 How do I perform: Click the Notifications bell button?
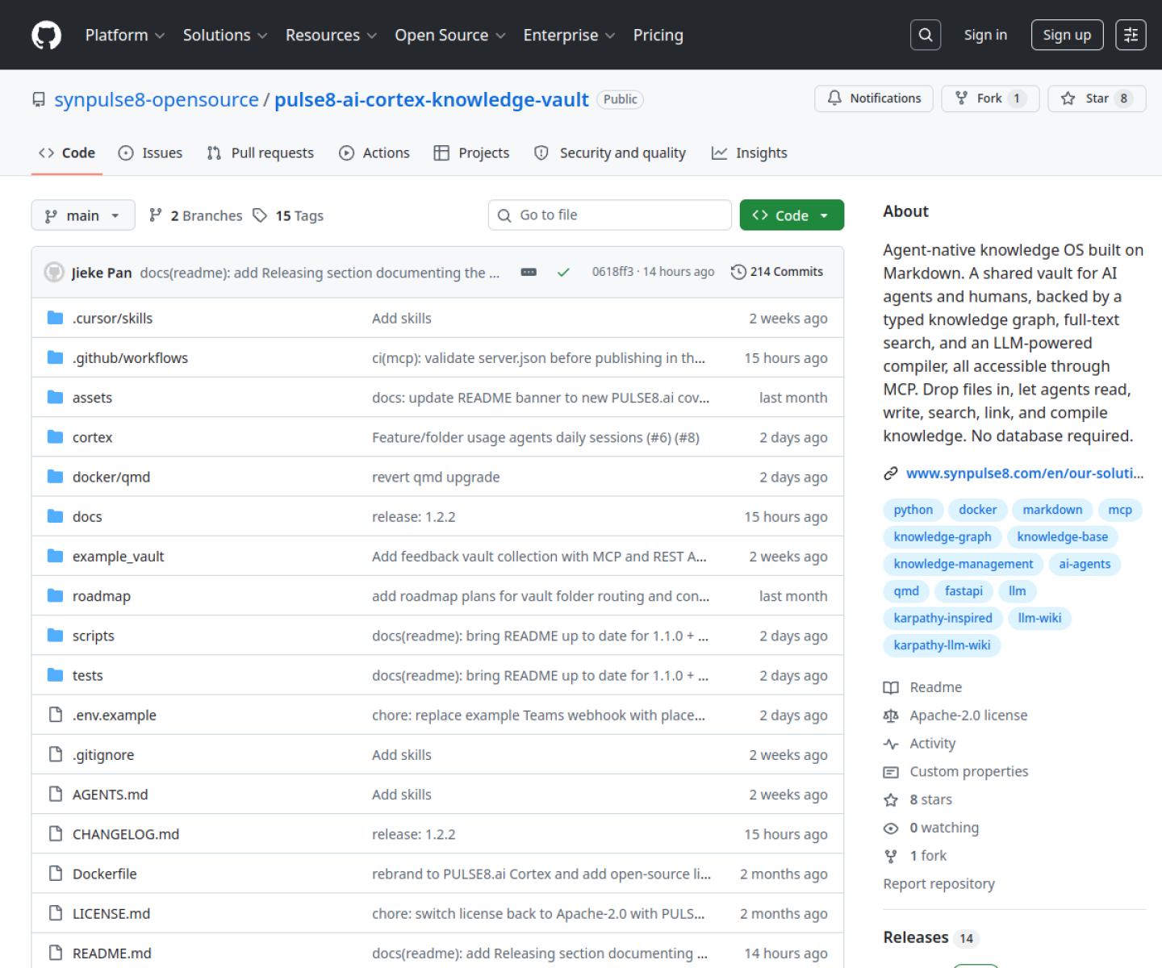pyautogui.click(x=874, y=98)
